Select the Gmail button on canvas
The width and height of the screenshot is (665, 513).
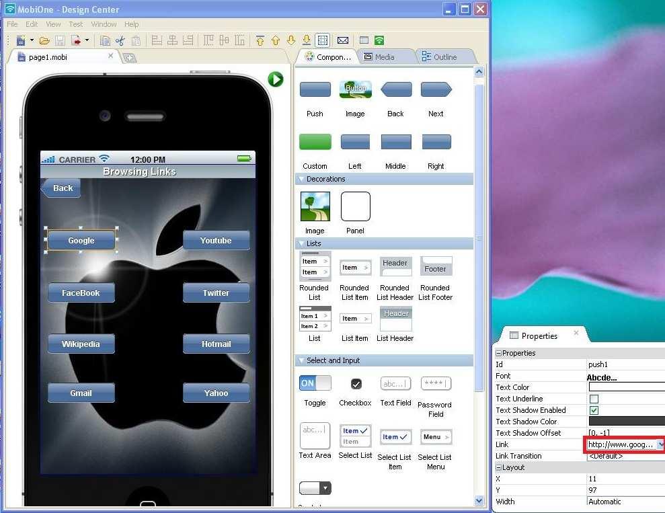pos(81,393)
